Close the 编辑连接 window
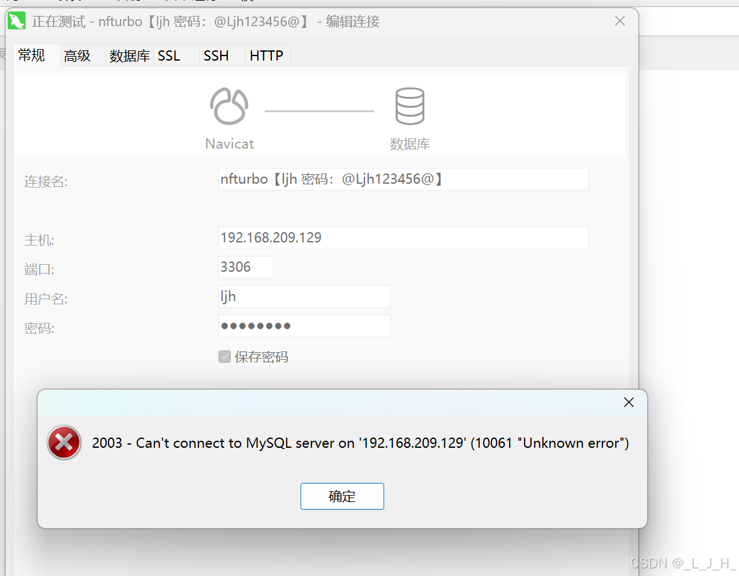739x576 pixels. (620, 20)
